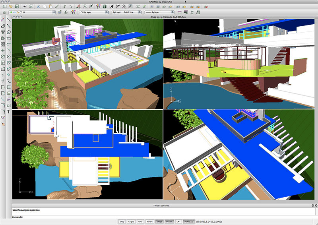Click the Paste clipboard icon
Image resolution: width=318 pixels, height=225 pixels.
pyautogui.click(x=50, y=6)
